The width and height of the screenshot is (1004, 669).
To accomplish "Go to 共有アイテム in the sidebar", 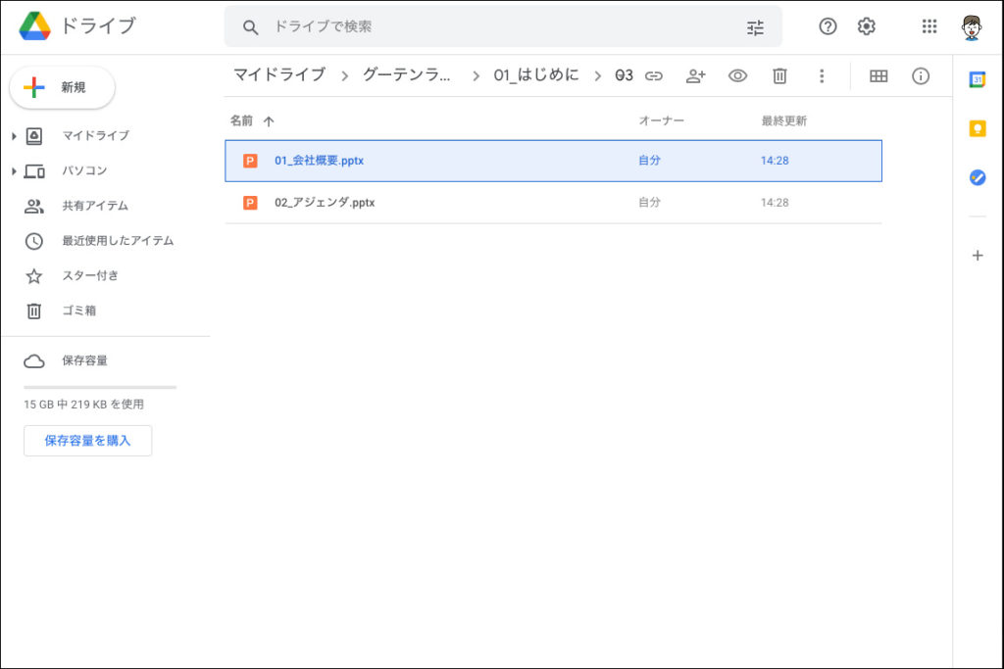I will pyautogui.click(x=94, y=206).
